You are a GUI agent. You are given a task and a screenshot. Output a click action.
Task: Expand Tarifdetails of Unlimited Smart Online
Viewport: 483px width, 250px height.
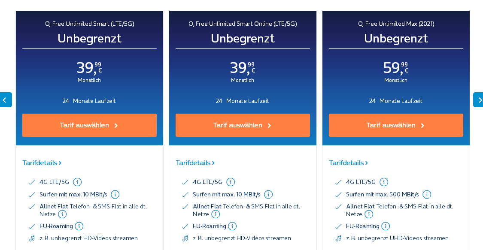pyautogui.click(x=195, y=163)
